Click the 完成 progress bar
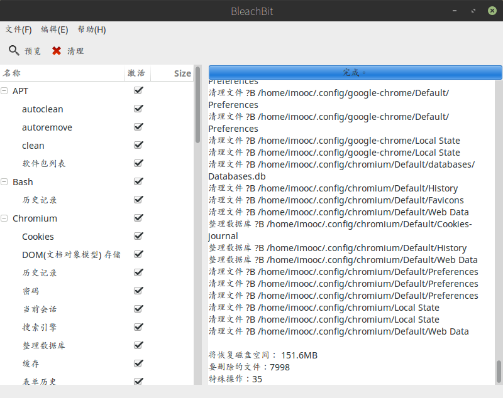This screenshot has width=503, height=398. 355,72
